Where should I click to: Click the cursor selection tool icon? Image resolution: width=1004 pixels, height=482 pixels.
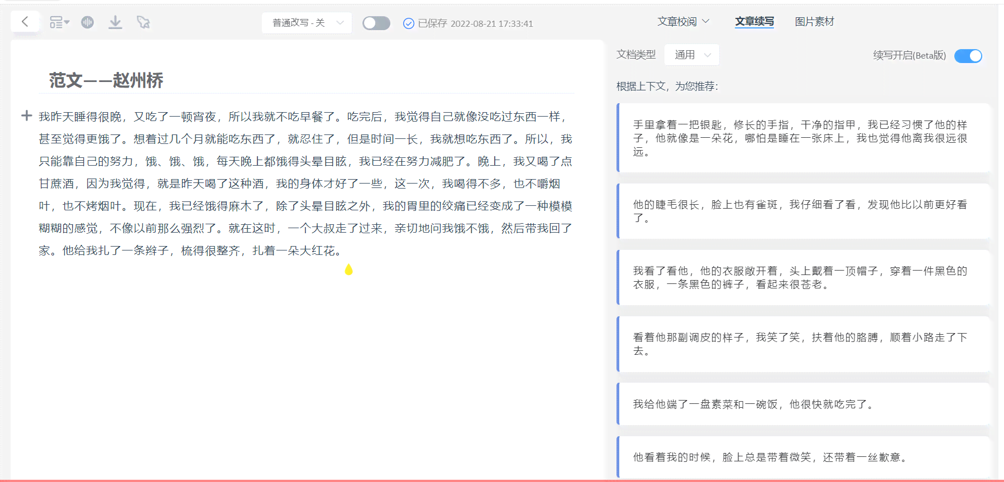pos(144,22)
